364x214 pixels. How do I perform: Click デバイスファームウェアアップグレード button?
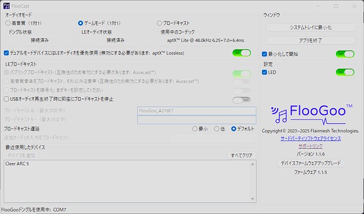tap(310, 163)
